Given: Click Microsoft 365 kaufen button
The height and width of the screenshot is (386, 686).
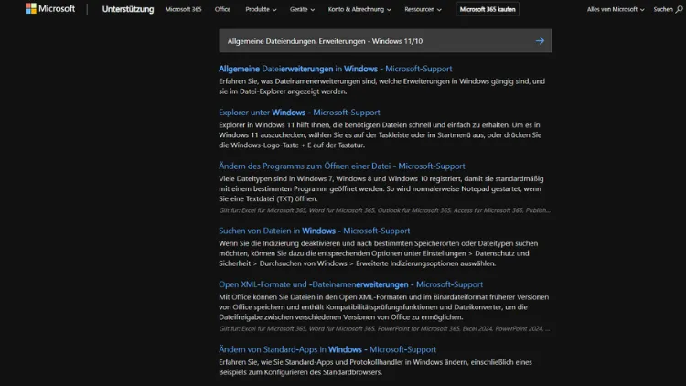Looking at the screenshot, I should pos(488,9).
